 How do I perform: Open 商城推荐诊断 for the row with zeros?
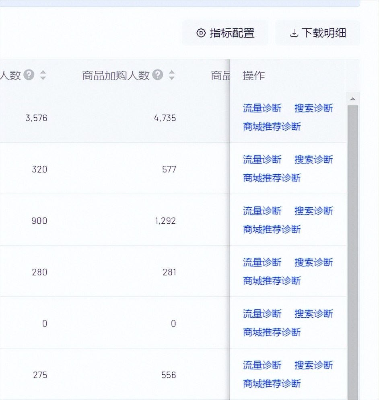271,332
